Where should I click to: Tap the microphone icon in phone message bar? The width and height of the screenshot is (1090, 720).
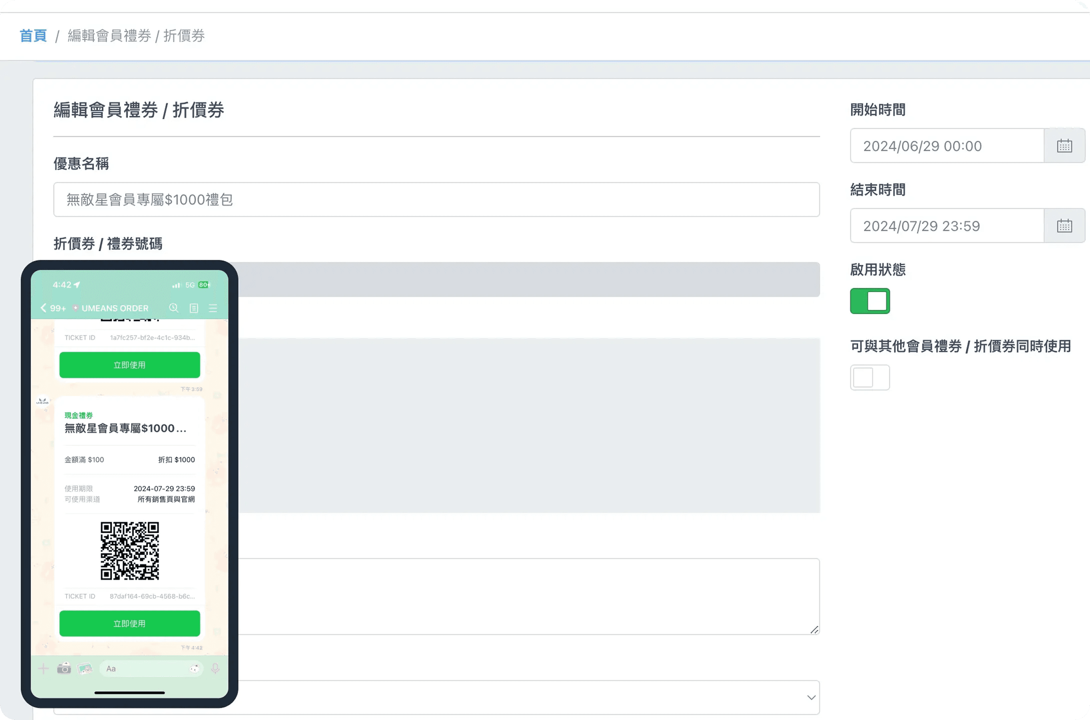(215, 668)
